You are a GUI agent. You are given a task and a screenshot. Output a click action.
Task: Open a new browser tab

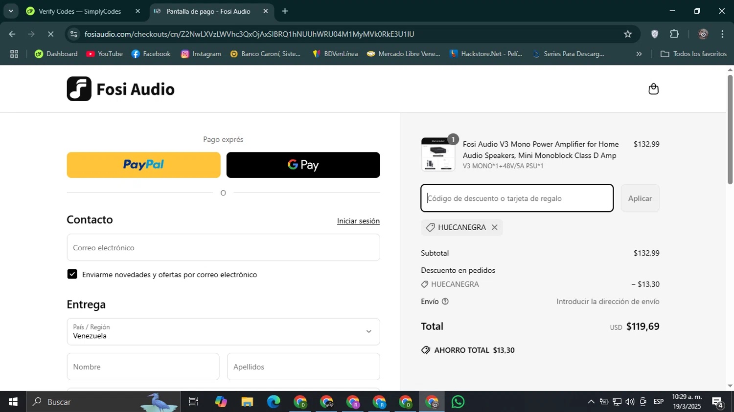[285, 11]
